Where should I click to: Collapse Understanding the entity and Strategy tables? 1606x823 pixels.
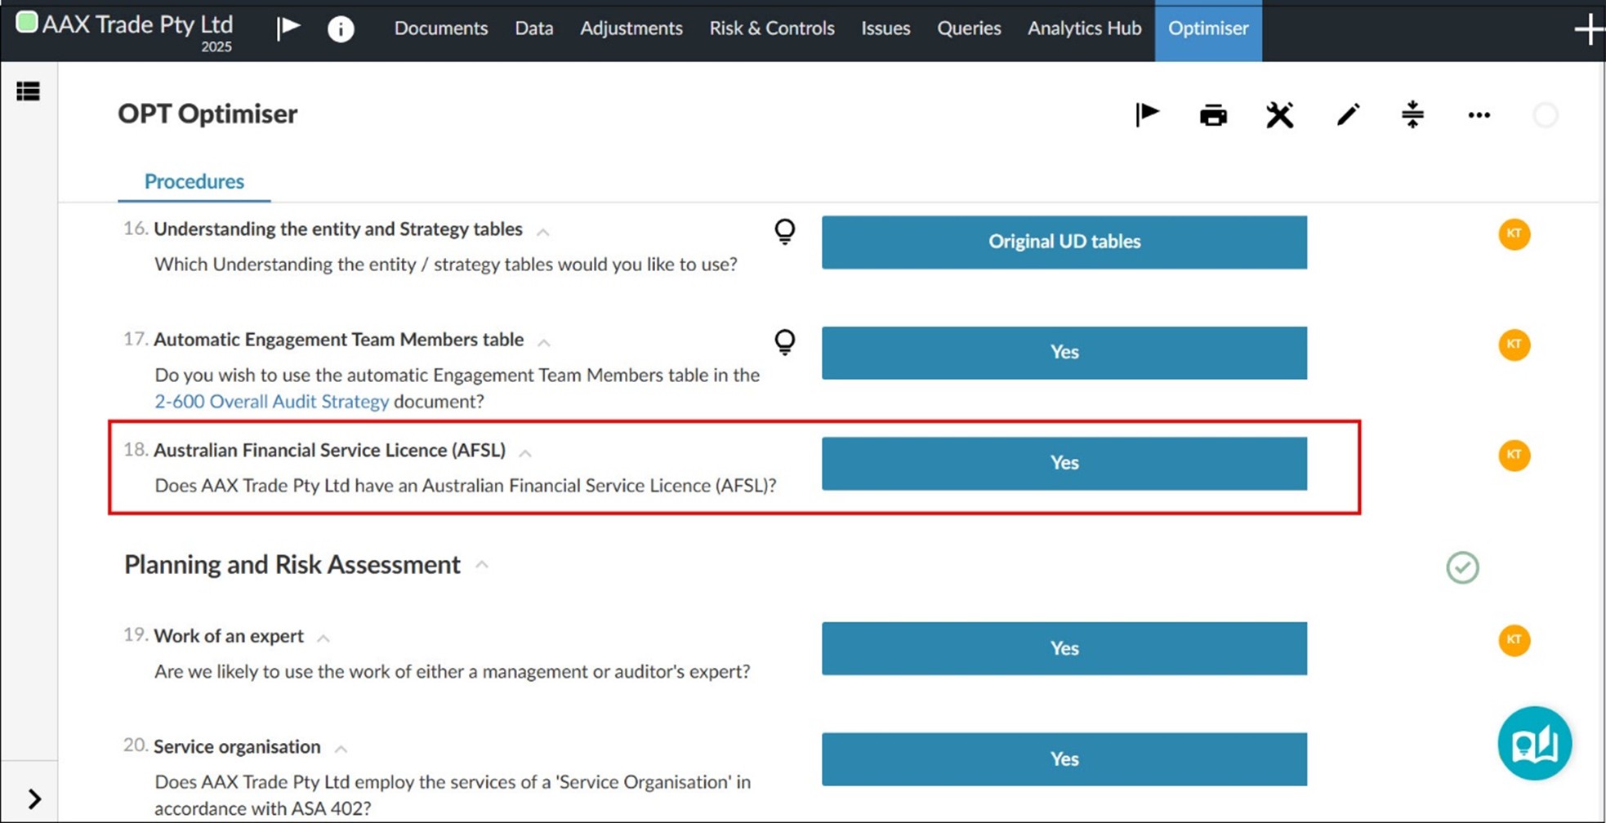click(x=542, y=232)
